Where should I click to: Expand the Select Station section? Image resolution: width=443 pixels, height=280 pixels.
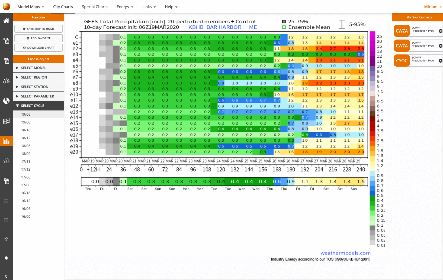[x=38, y=87]
